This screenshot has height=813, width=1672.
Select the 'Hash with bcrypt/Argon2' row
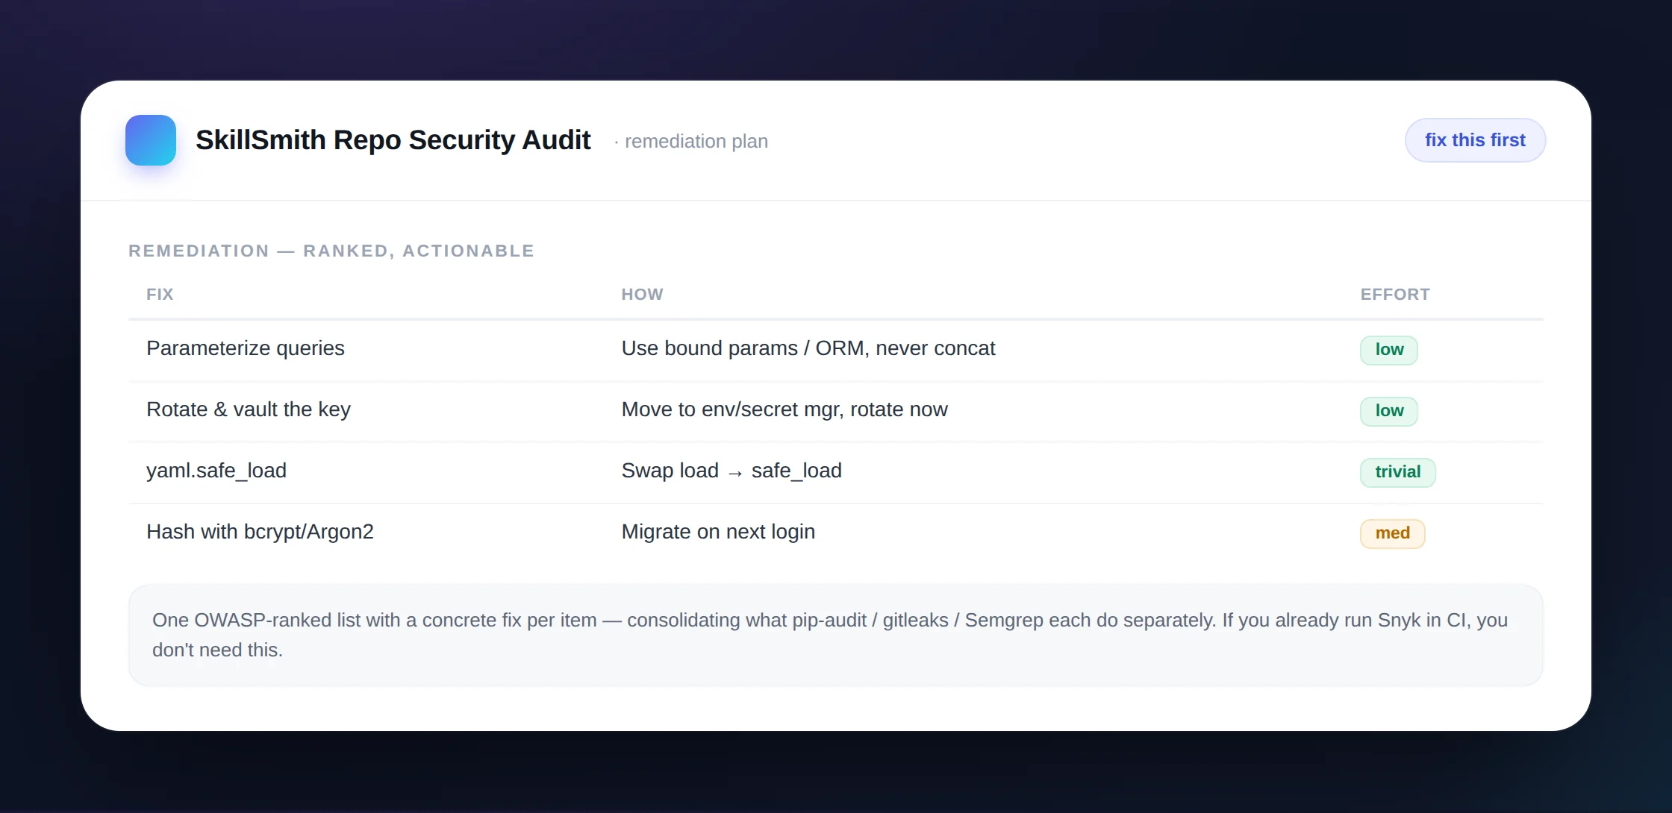click(x=836, y=533)
